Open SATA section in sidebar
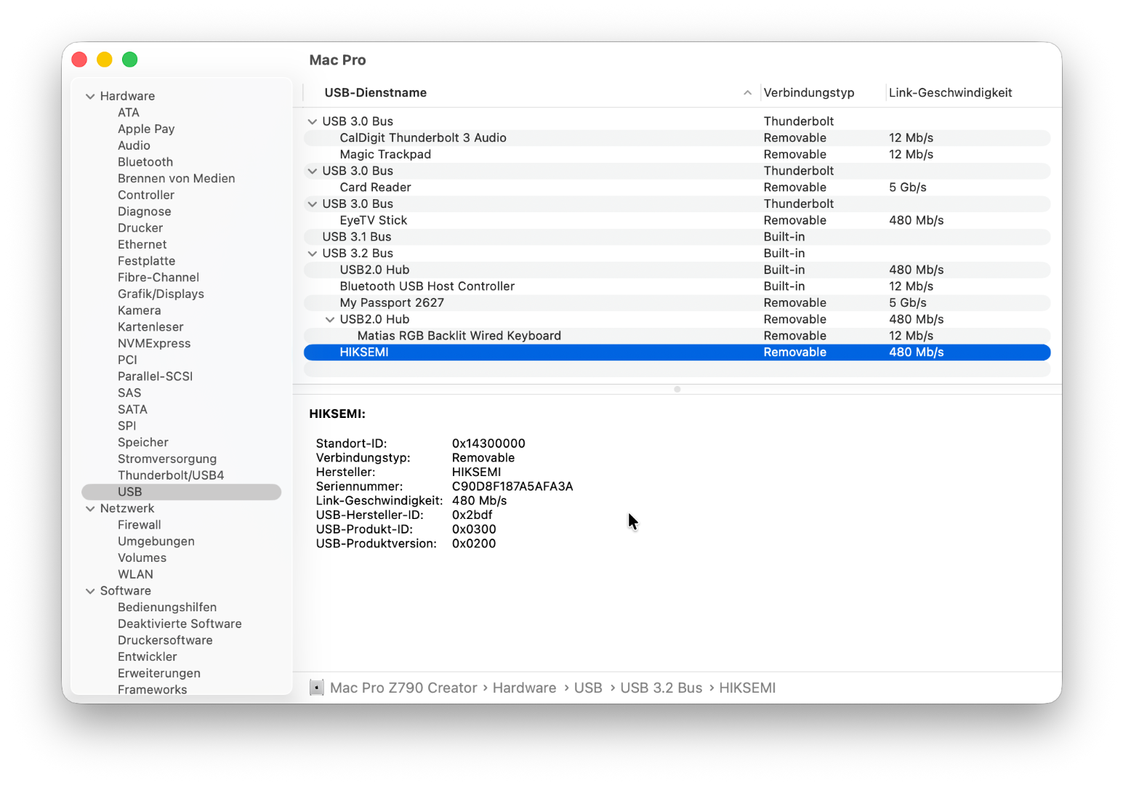Viewport: 1123px width, 785px height. [132, 410]
